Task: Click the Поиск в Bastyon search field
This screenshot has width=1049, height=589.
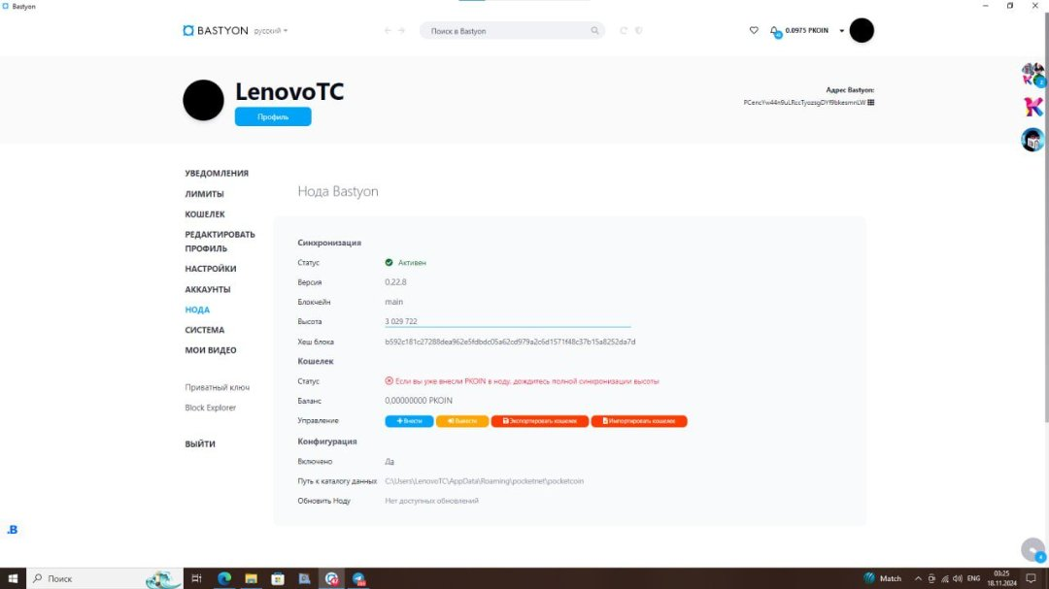Action: [x=512, y=31]
